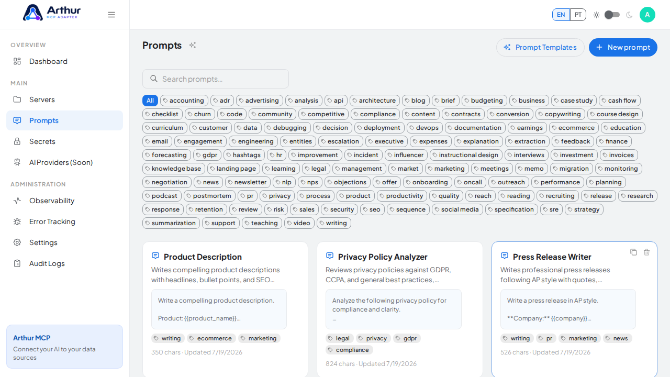Click the Arthur MCP info card
The width and height of the screenshot is (670, 377).
pyautogui.click(x=64, y=347)
